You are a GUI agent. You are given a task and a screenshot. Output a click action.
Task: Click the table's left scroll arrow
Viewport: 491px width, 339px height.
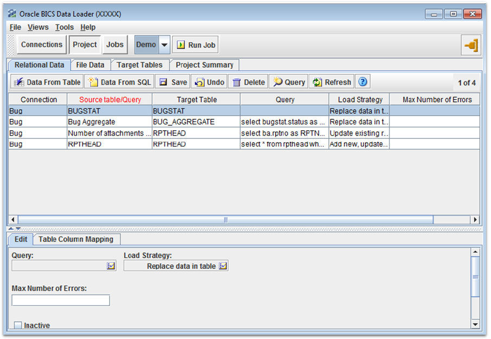pyautogui.click(x=13, y=220)
